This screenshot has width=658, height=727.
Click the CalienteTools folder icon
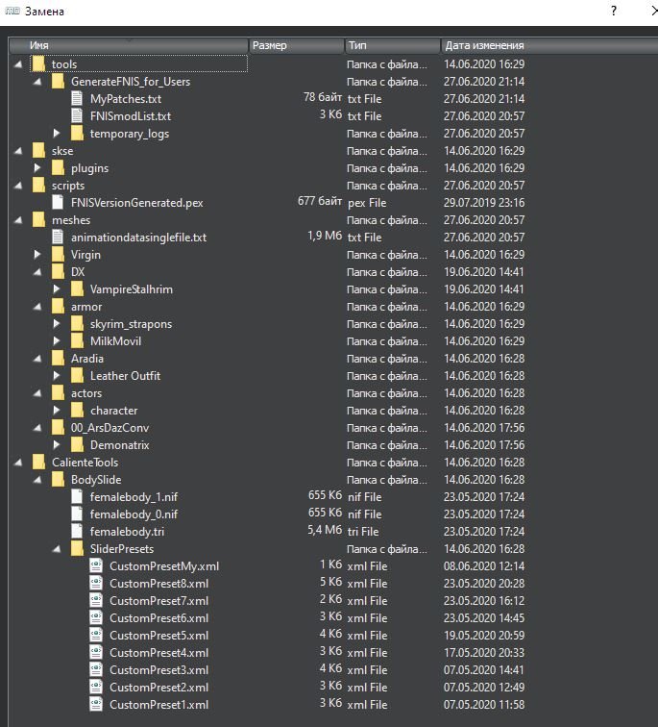pos(38,463)
